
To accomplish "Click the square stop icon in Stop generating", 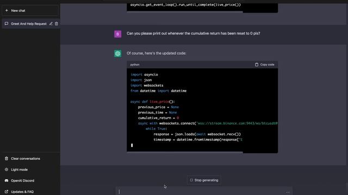I will [191, 180].
